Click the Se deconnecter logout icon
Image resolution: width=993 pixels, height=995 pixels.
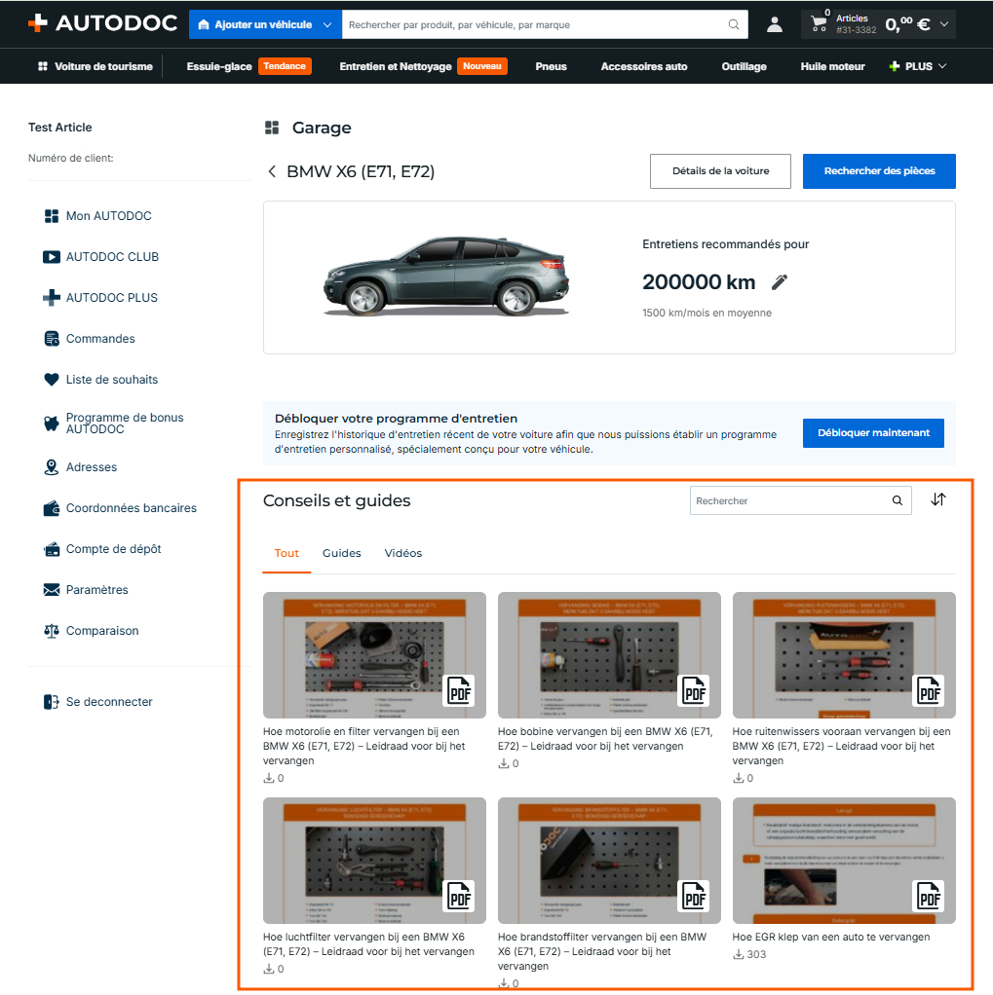52,702
